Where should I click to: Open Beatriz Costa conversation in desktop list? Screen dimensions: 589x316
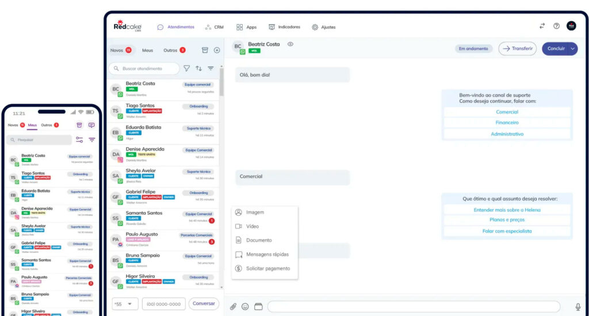click(x=163, y=89)
